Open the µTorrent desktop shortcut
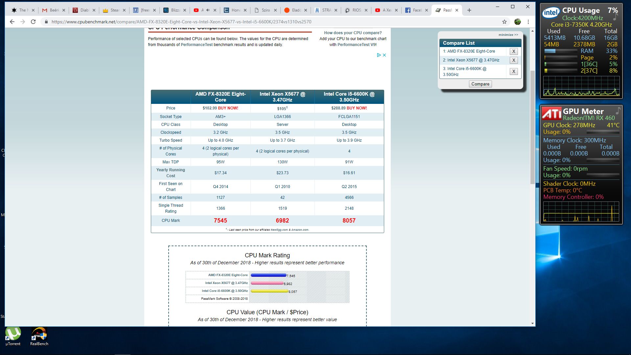 pyautogui.click(x=13, y=337)
